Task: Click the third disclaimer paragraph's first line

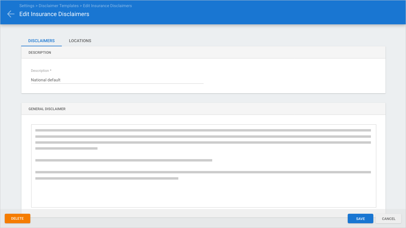Action: [x=203, y=172]
